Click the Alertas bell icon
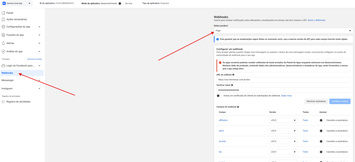This screenshot has height=162, width=355. coord(3,43)
